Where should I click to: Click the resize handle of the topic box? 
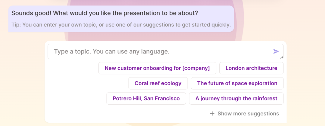[281, 57]
